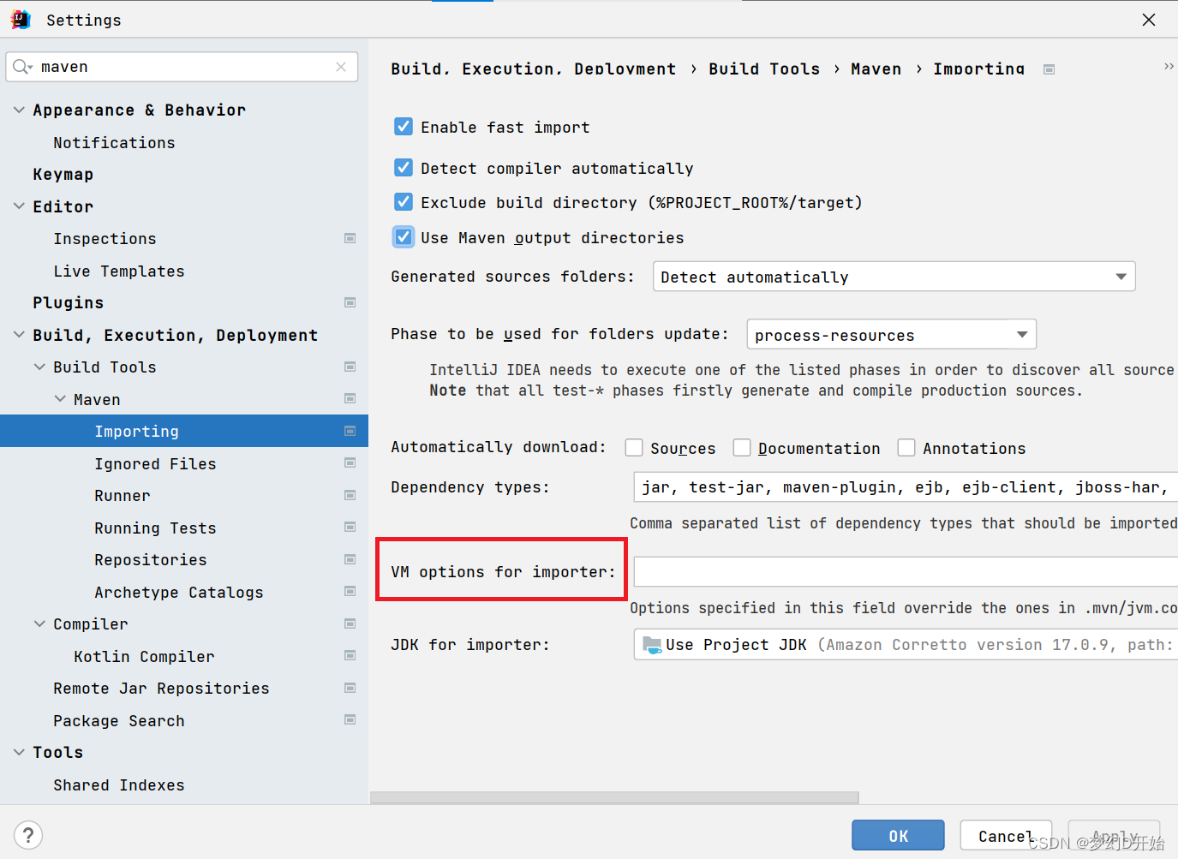Click project-level icon beside Repositories

pos(350,559)
